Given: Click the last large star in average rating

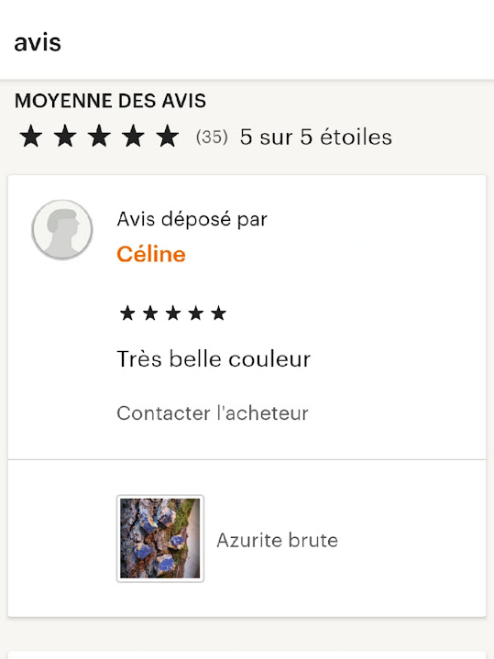Looking at the screenshot, I should tap(168, 137).
